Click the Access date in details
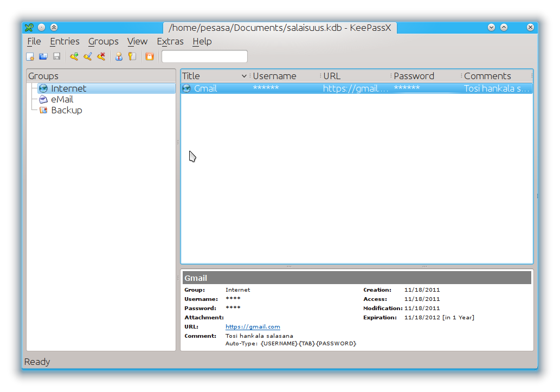The height and width of the screenshot is (392, 560). pyautogui.click(x=422, y=299)
